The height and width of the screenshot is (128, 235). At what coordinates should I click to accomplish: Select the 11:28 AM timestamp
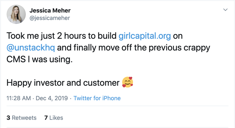(x=19, y=98)
